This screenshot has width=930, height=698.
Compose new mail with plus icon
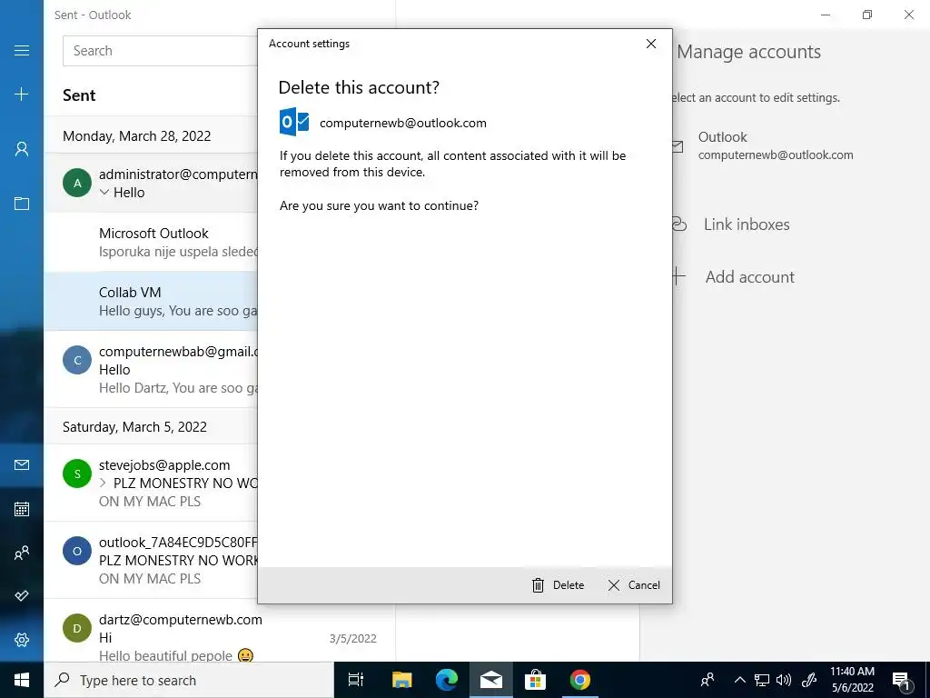tap(22, 94)
